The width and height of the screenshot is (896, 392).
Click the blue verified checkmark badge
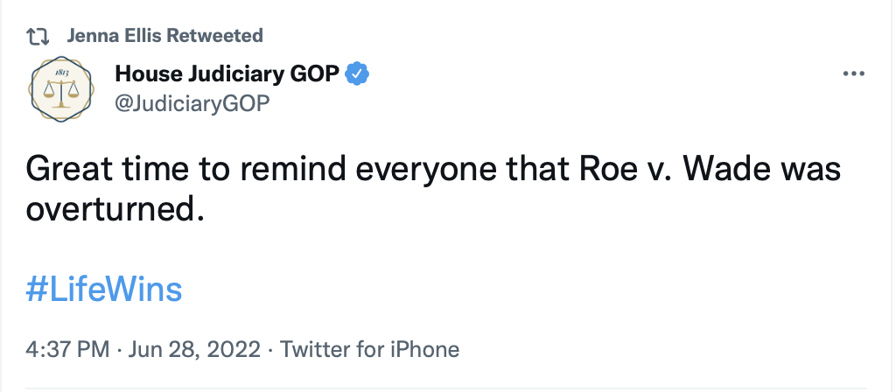point(358,73)
